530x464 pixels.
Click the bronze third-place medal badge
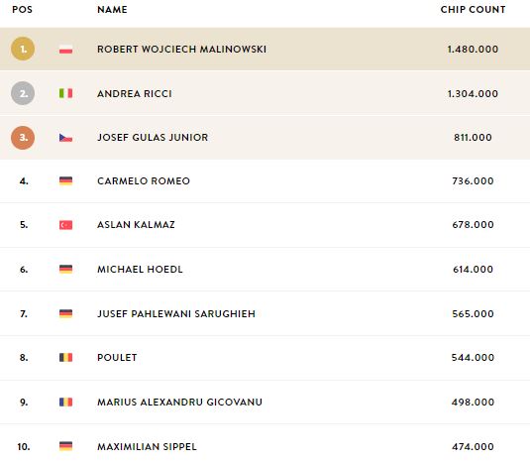pos(23,137)
